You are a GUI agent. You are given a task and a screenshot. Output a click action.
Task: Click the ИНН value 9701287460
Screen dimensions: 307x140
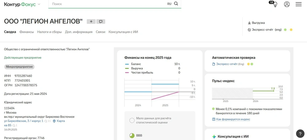tap(23, 76)
